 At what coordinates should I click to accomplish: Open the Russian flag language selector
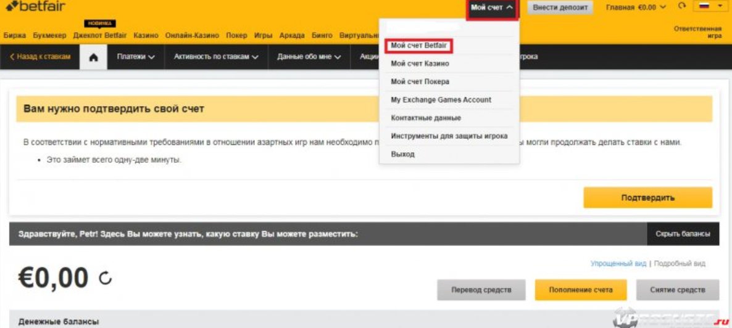coord(710,7)
